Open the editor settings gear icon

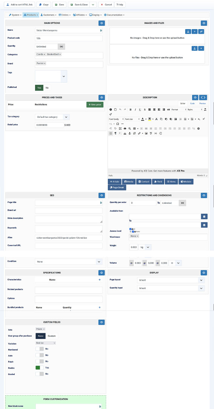(x=199, y=128)
